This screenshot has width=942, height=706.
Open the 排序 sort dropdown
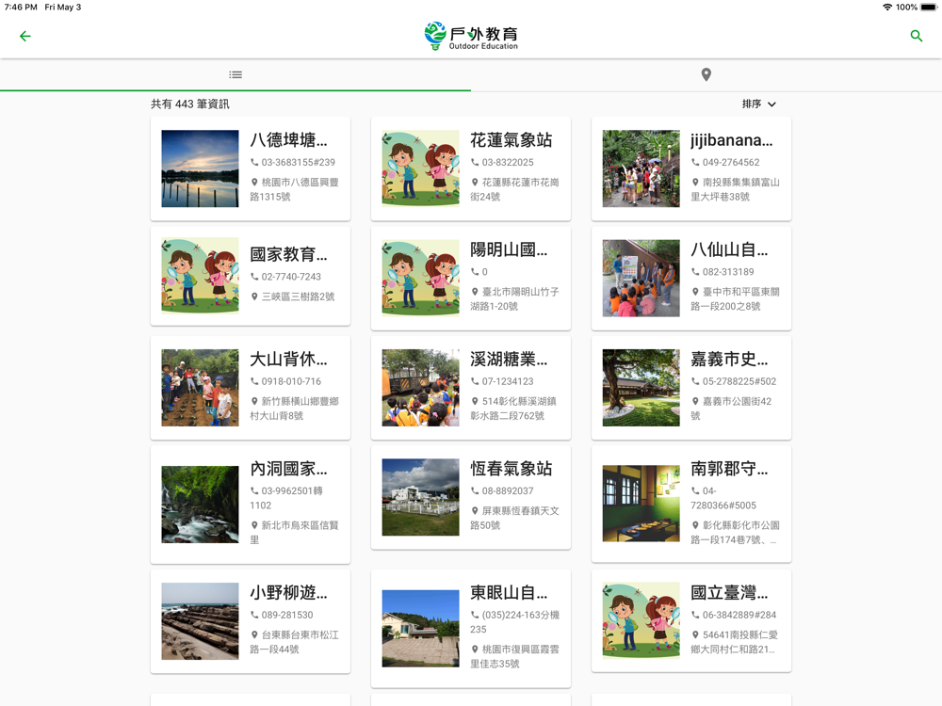click(758, 104)
